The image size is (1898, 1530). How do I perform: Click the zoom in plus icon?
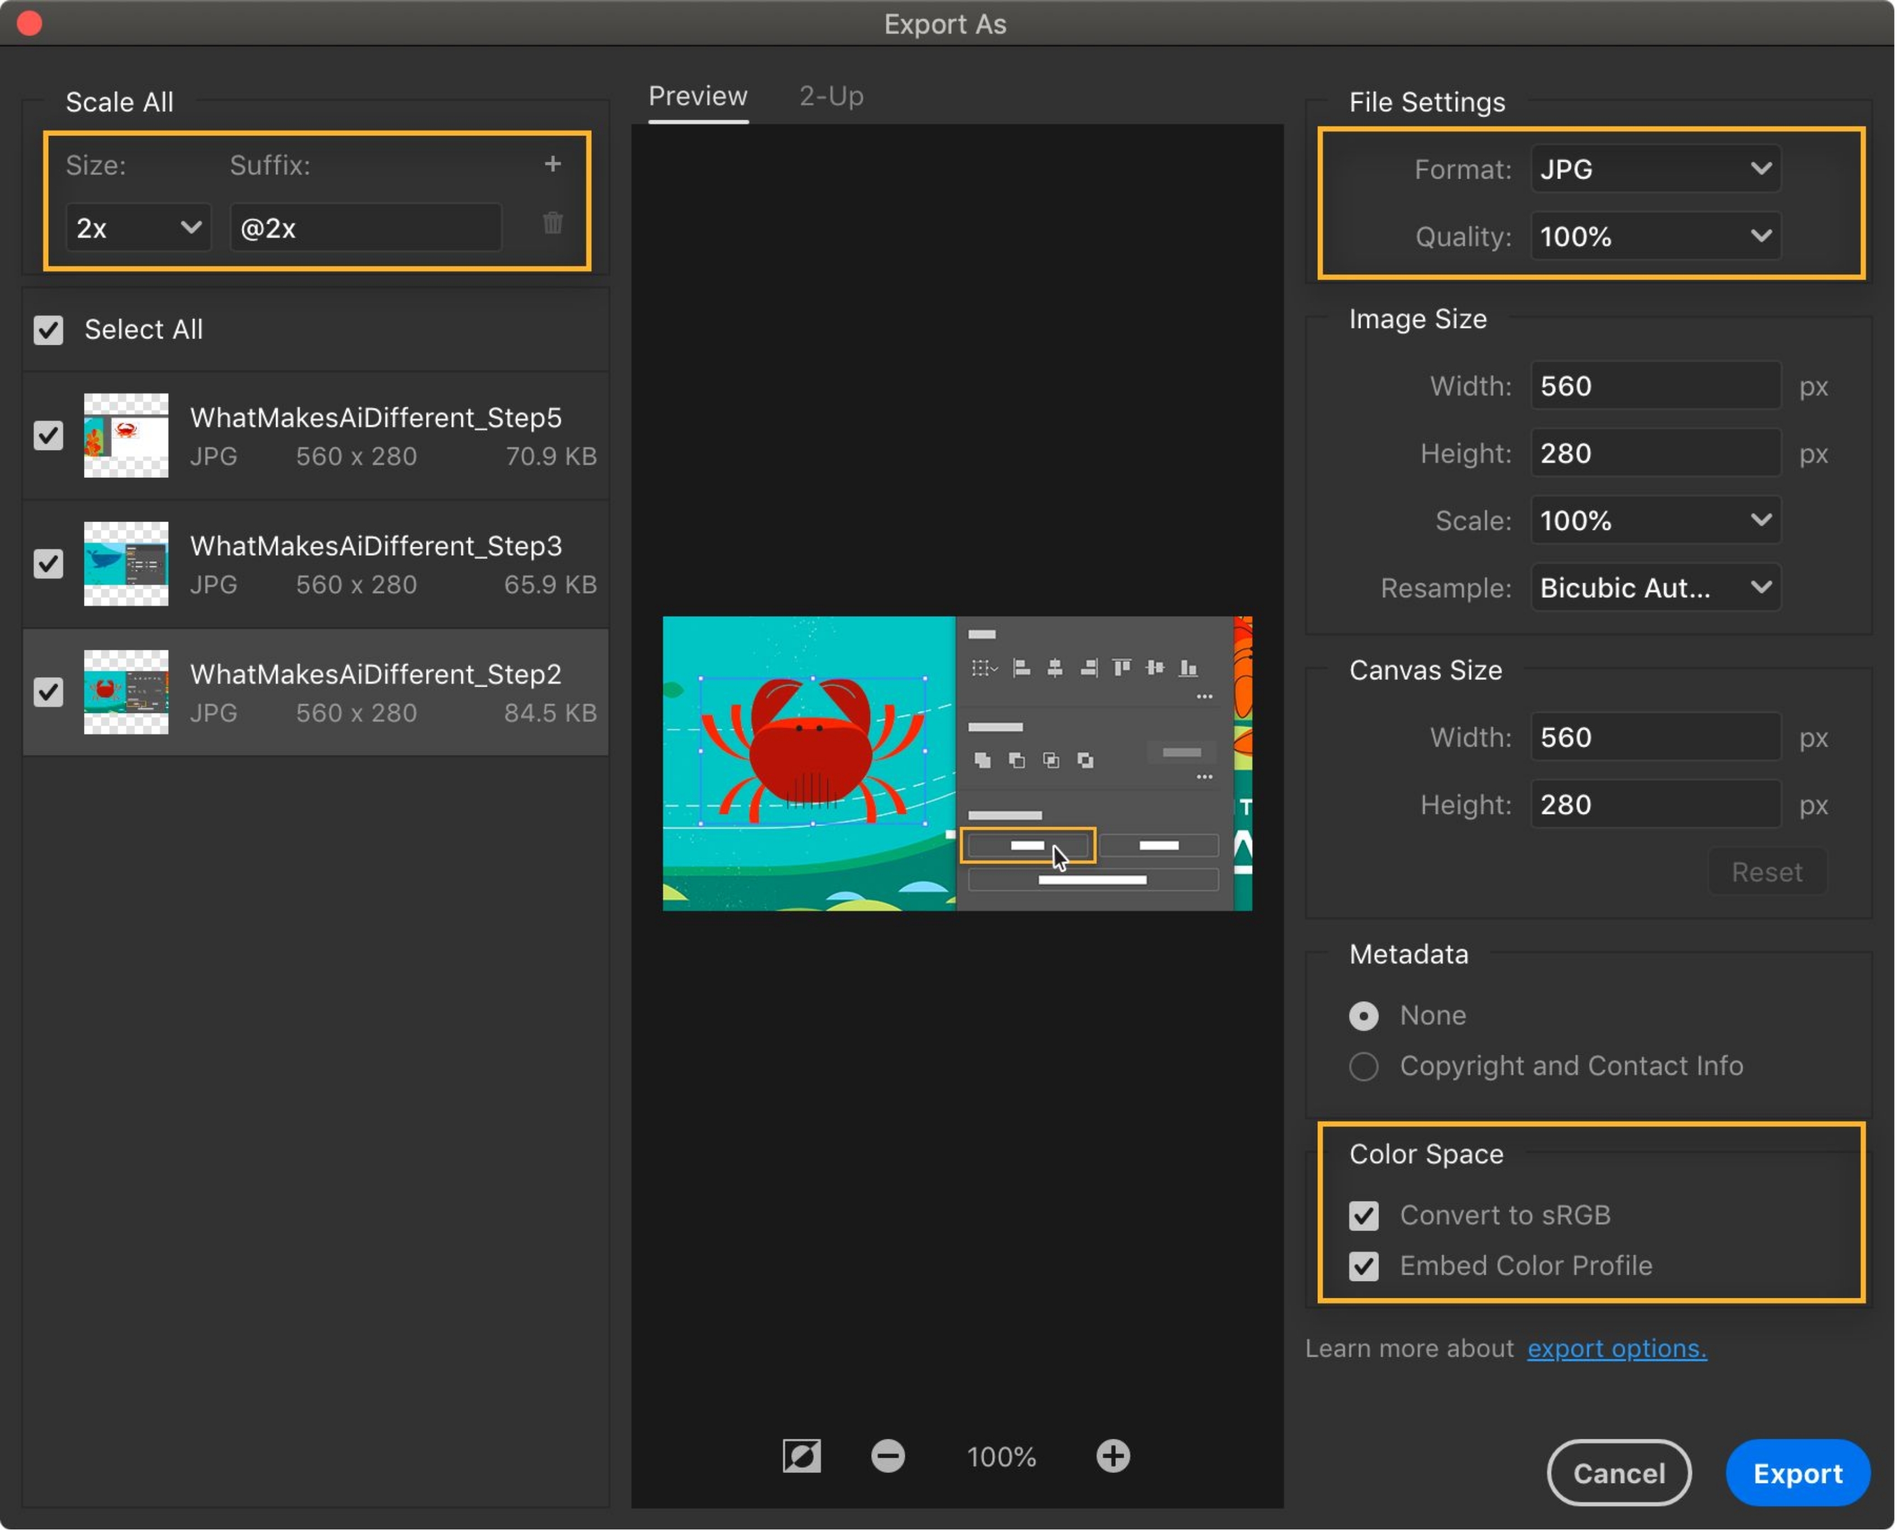point(1112,1456)
